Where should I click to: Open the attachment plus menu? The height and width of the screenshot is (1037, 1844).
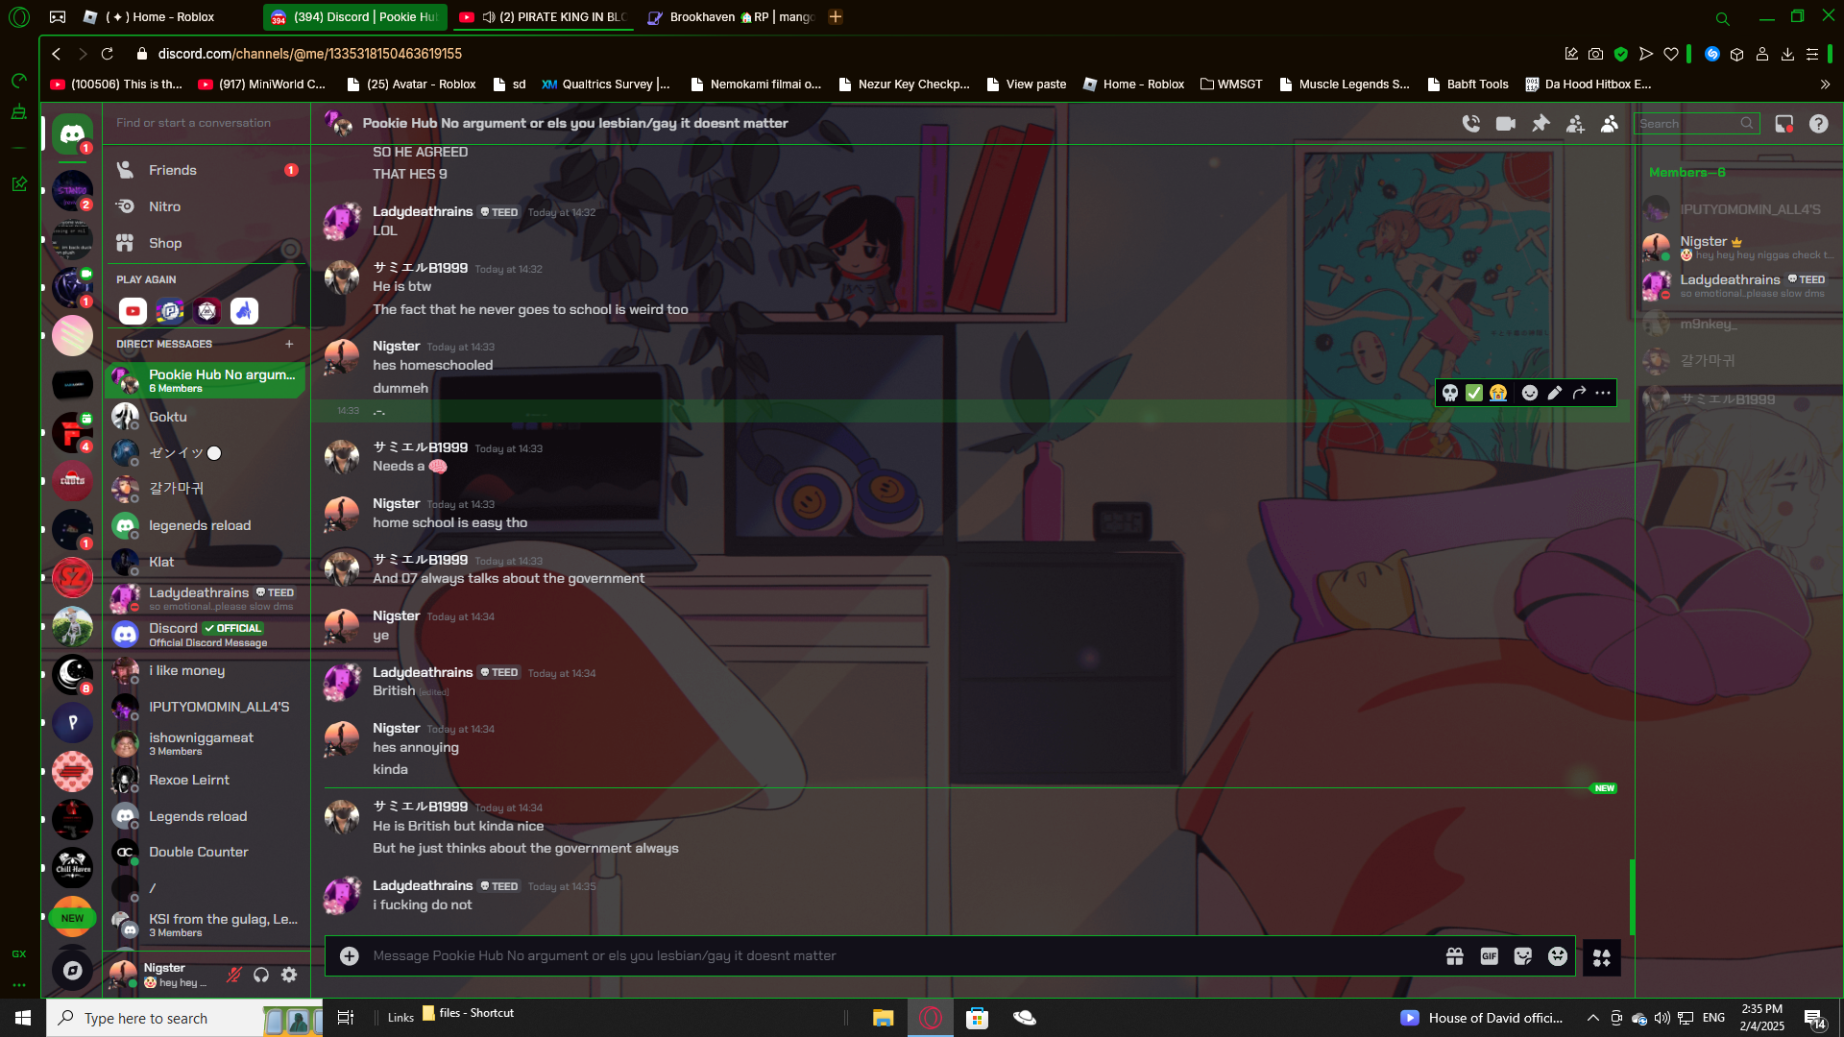[x=350, y=956]
